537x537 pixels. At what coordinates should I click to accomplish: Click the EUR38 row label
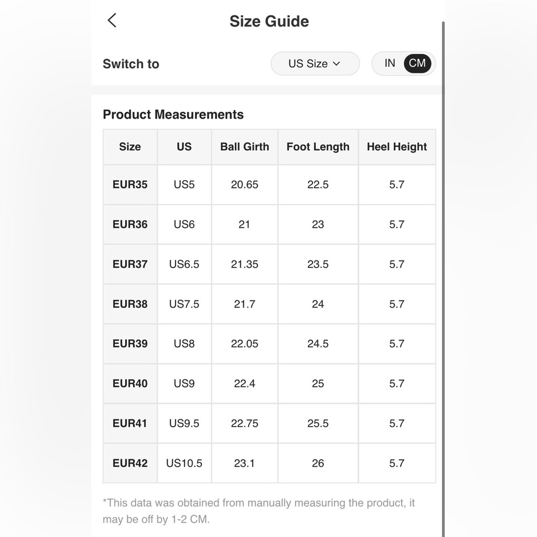[x=130, y=304]
